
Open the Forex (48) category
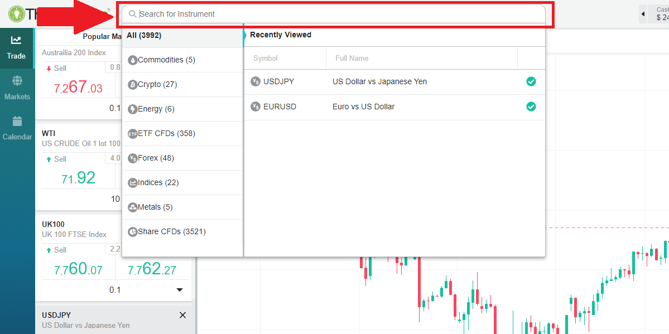[182, 158]
